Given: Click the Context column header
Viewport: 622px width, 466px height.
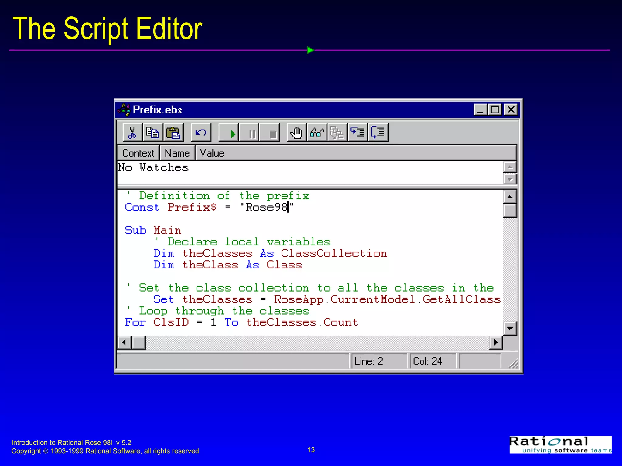Looking at the screenshot, I should pos(138,153).
